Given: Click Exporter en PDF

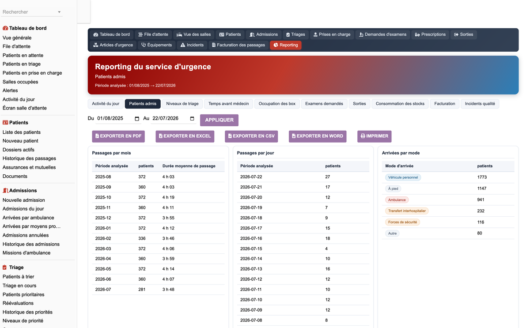Looking at the screenshot, I should [118, 136].
